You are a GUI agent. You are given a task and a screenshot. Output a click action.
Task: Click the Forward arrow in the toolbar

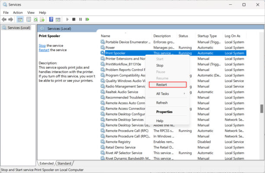tap(11, 19)
